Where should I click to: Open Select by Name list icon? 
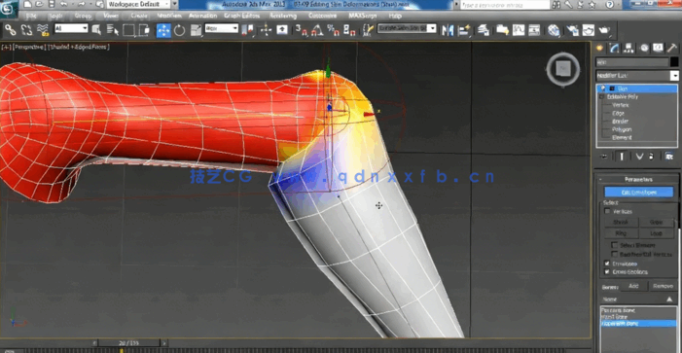pyautogui.click(x=113, y=29)
